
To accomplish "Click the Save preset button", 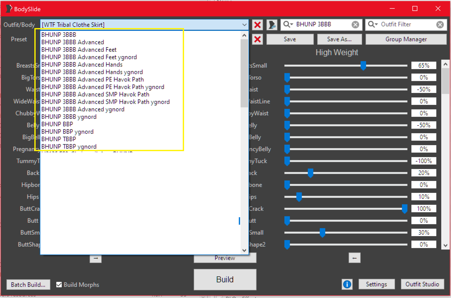I will click(x=290, y=39).
